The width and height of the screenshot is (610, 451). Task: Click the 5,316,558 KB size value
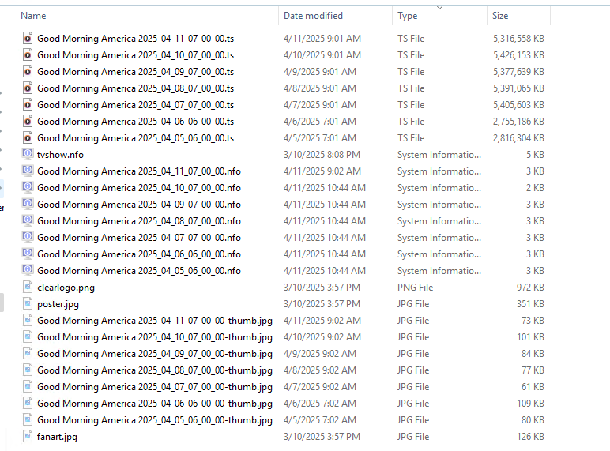518,39
